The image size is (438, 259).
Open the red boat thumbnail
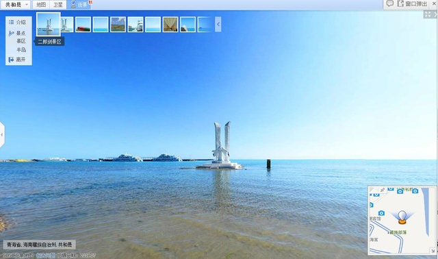pos(83,25)
